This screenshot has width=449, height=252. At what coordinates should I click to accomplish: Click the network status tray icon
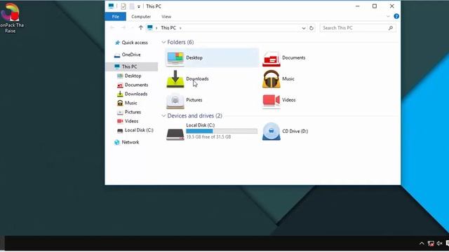coord(431,244)
